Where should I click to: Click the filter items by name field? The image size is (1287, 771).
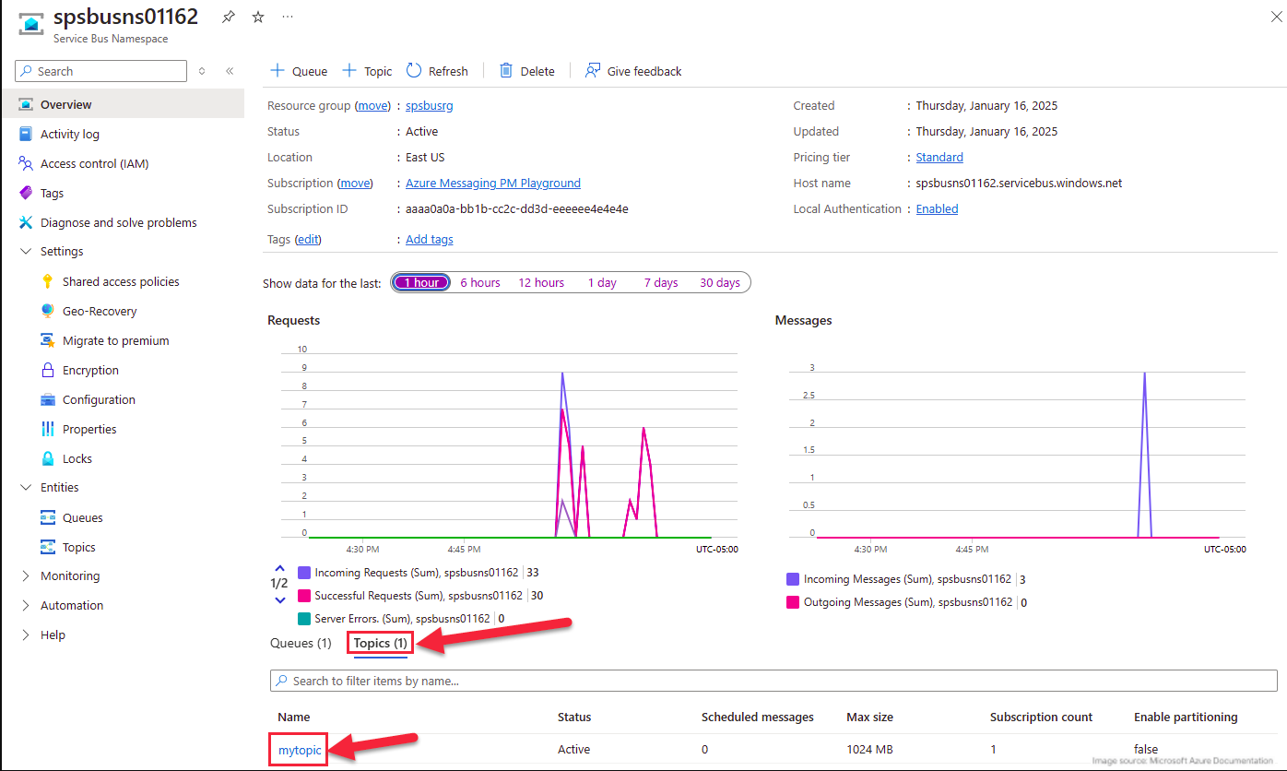774,681
